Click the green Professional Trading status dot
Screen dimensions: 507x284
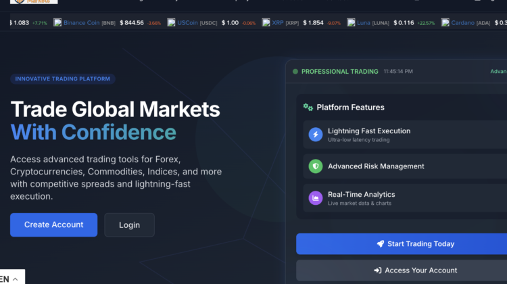pyautogui.click(x=295, y=72)
